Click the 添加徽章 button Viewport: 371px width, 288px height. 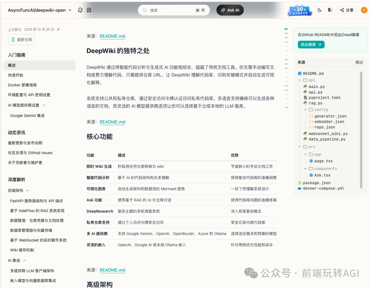(311, 44)
